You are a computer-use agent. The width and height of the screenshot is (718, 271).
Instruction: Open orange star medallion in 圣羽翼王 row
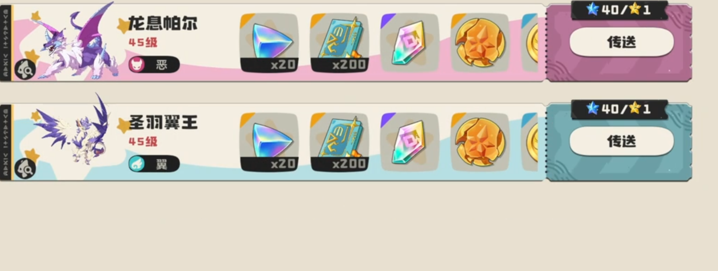(x=480, y=142)
